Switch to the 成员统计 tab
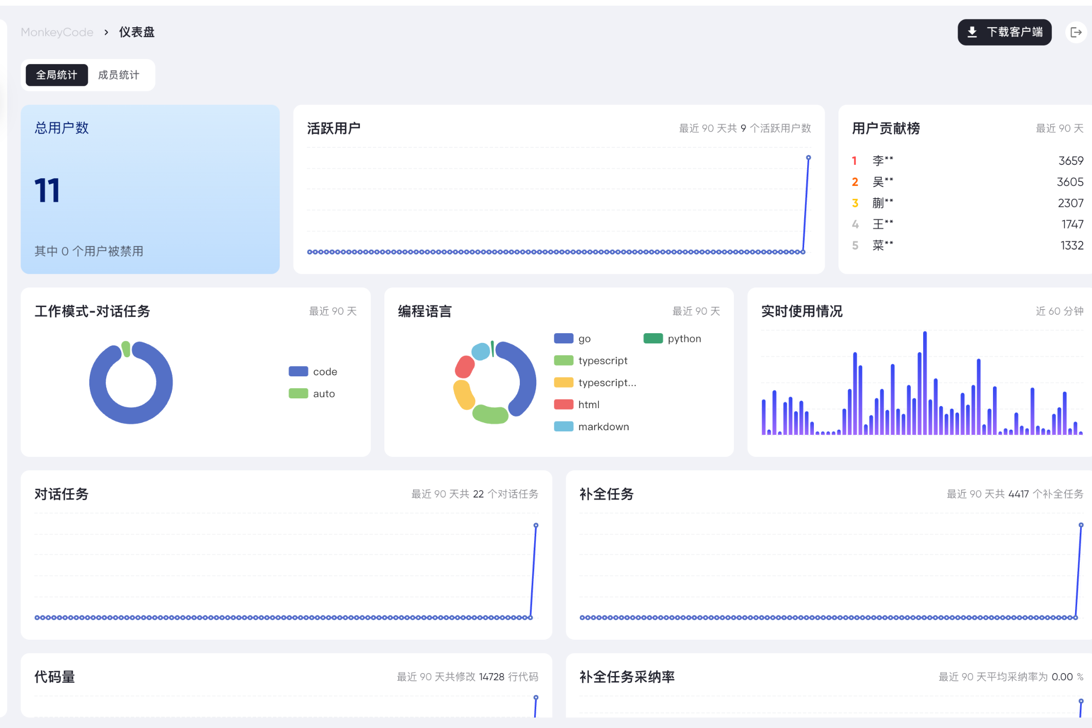Viewport: 1092px width, 728px height. tap(119, 75)
